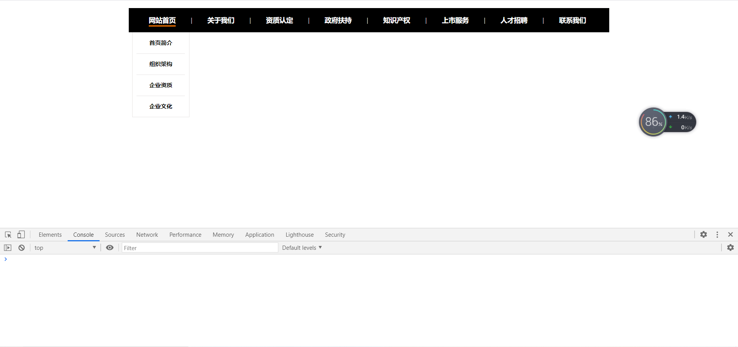
Task: Click the console prompt input line
Action: pos(369,259)
